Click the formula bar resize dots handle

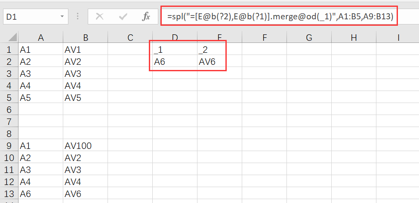tap(78, 17)
